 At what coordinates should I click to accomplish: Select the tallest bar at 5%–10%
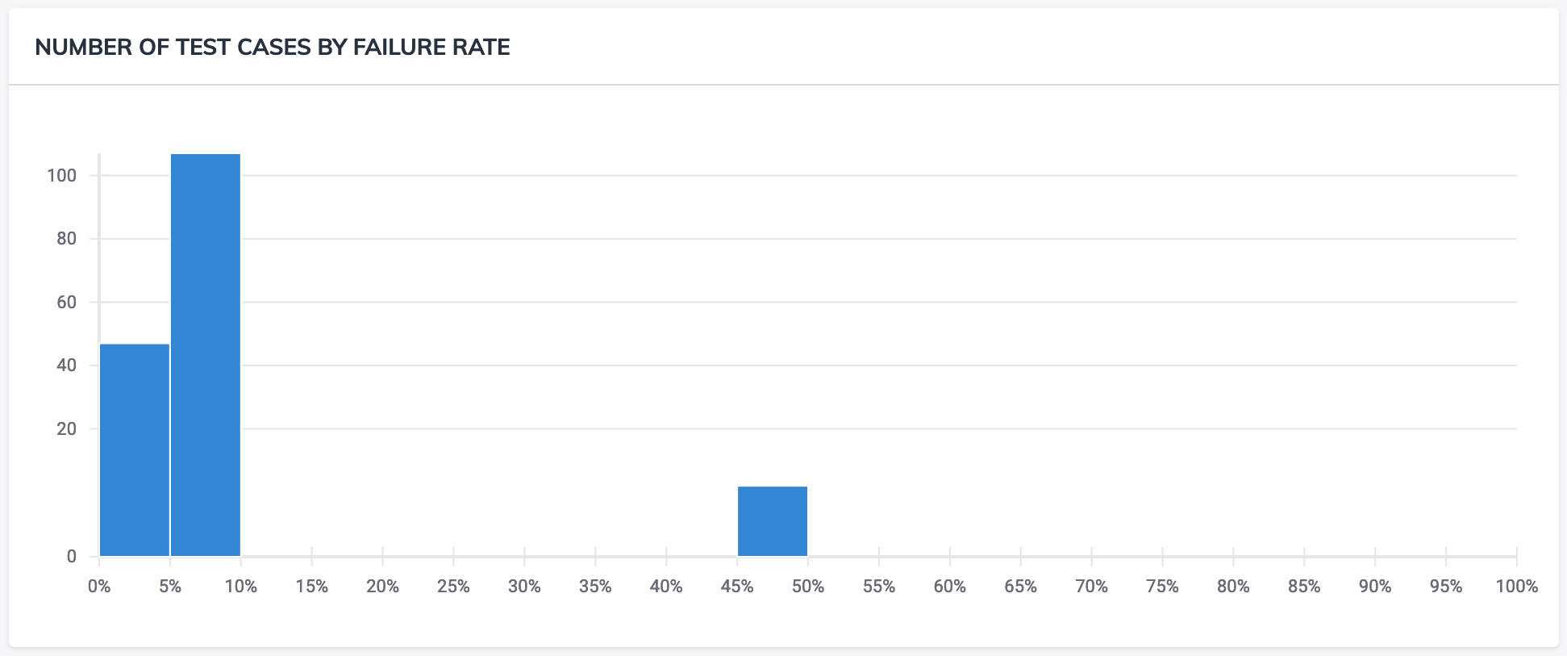205,355
